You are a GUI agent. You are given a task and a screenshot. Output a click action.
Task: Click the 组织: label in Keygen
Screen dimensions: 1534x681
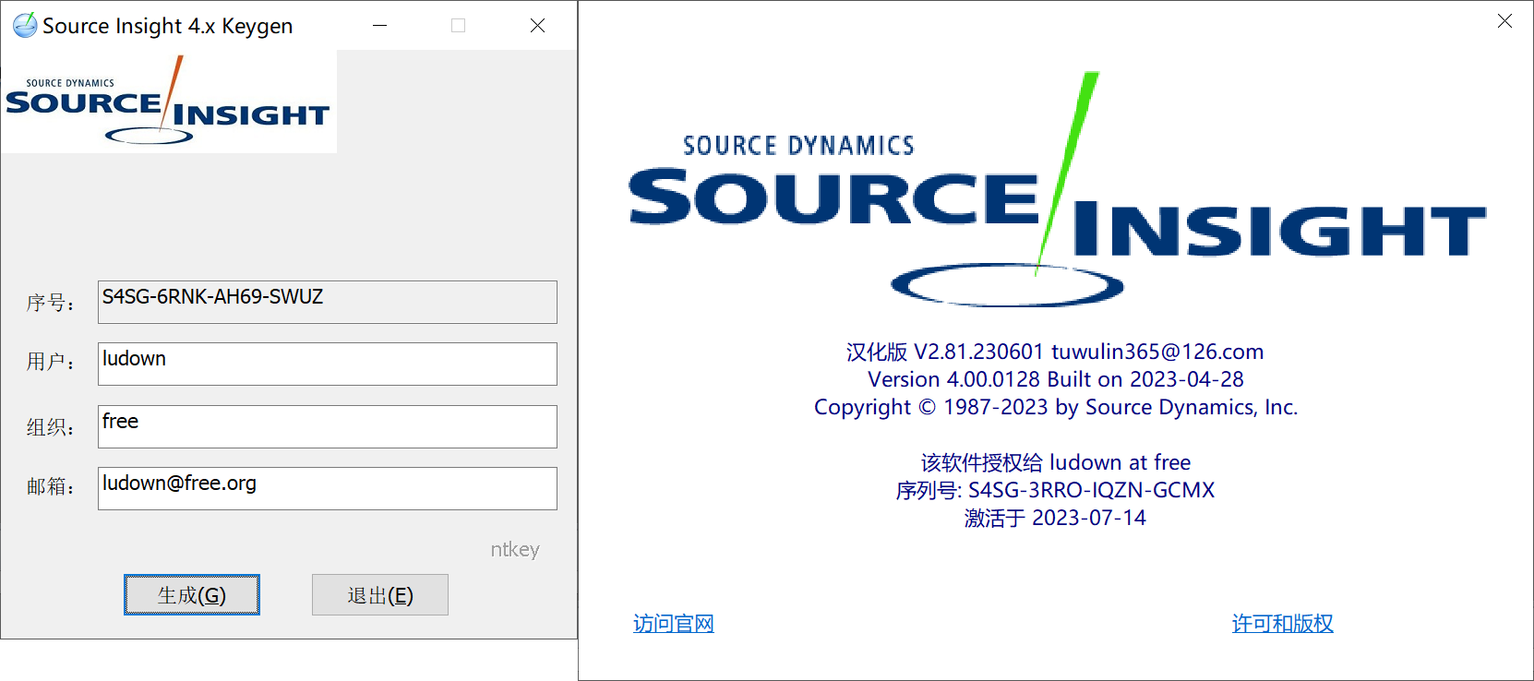click(50, 427)
